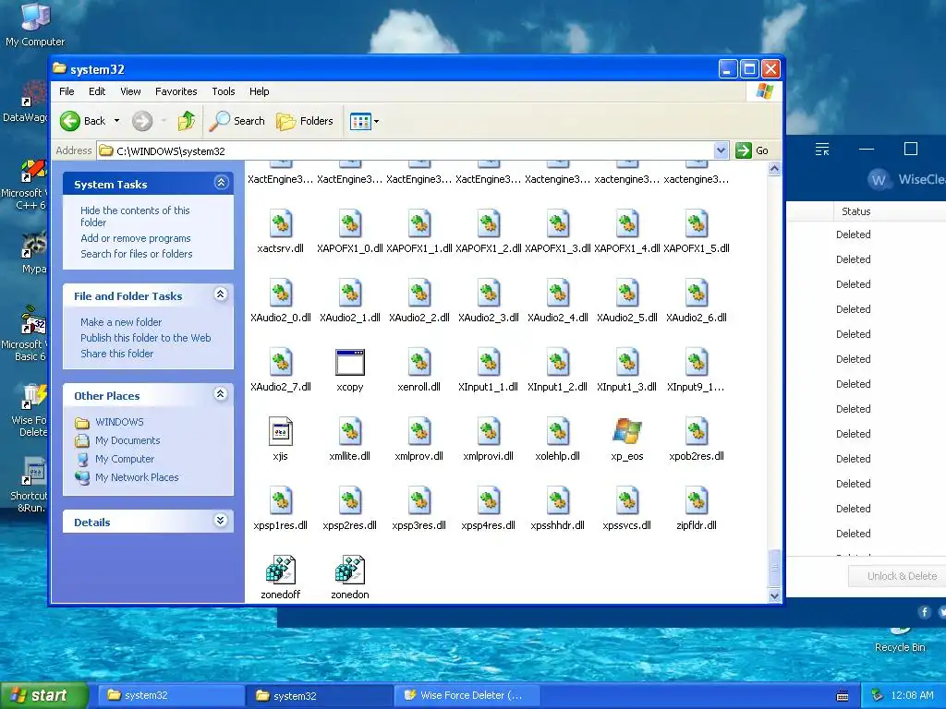
Task: Select the xjis file icon
Action: point(281,432)
